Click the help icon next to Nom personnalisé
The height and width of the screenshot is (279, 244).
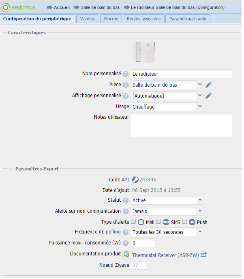tap(126, 74)
